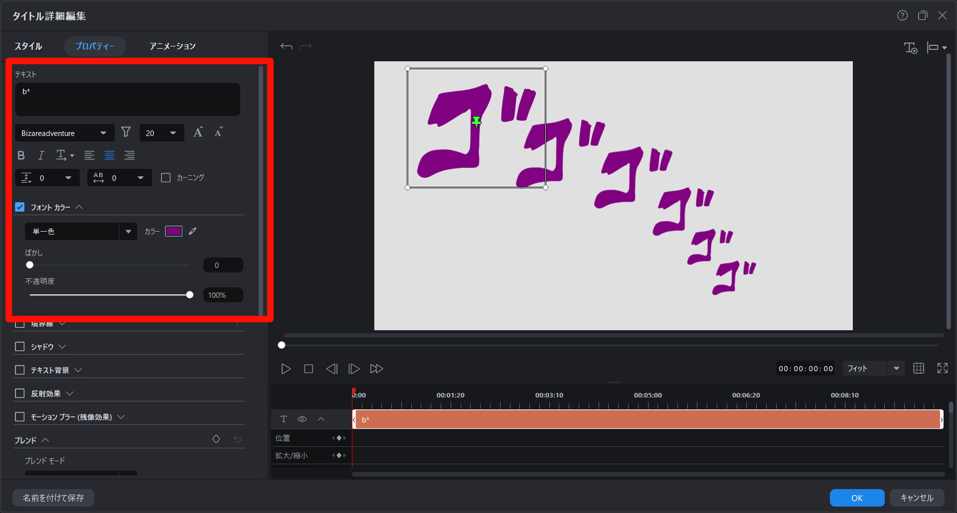Switch to the アニメーション tab
The image size is (957, 513).
pyautogui.click(x=172, y=46)
